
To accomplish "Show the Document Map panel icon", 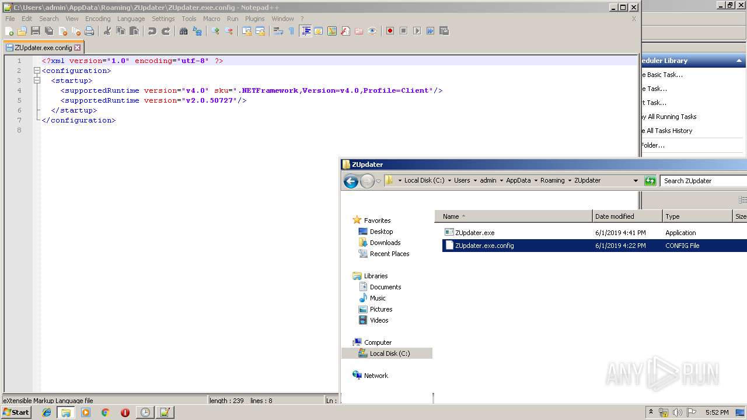I will (x=332, y=31).
